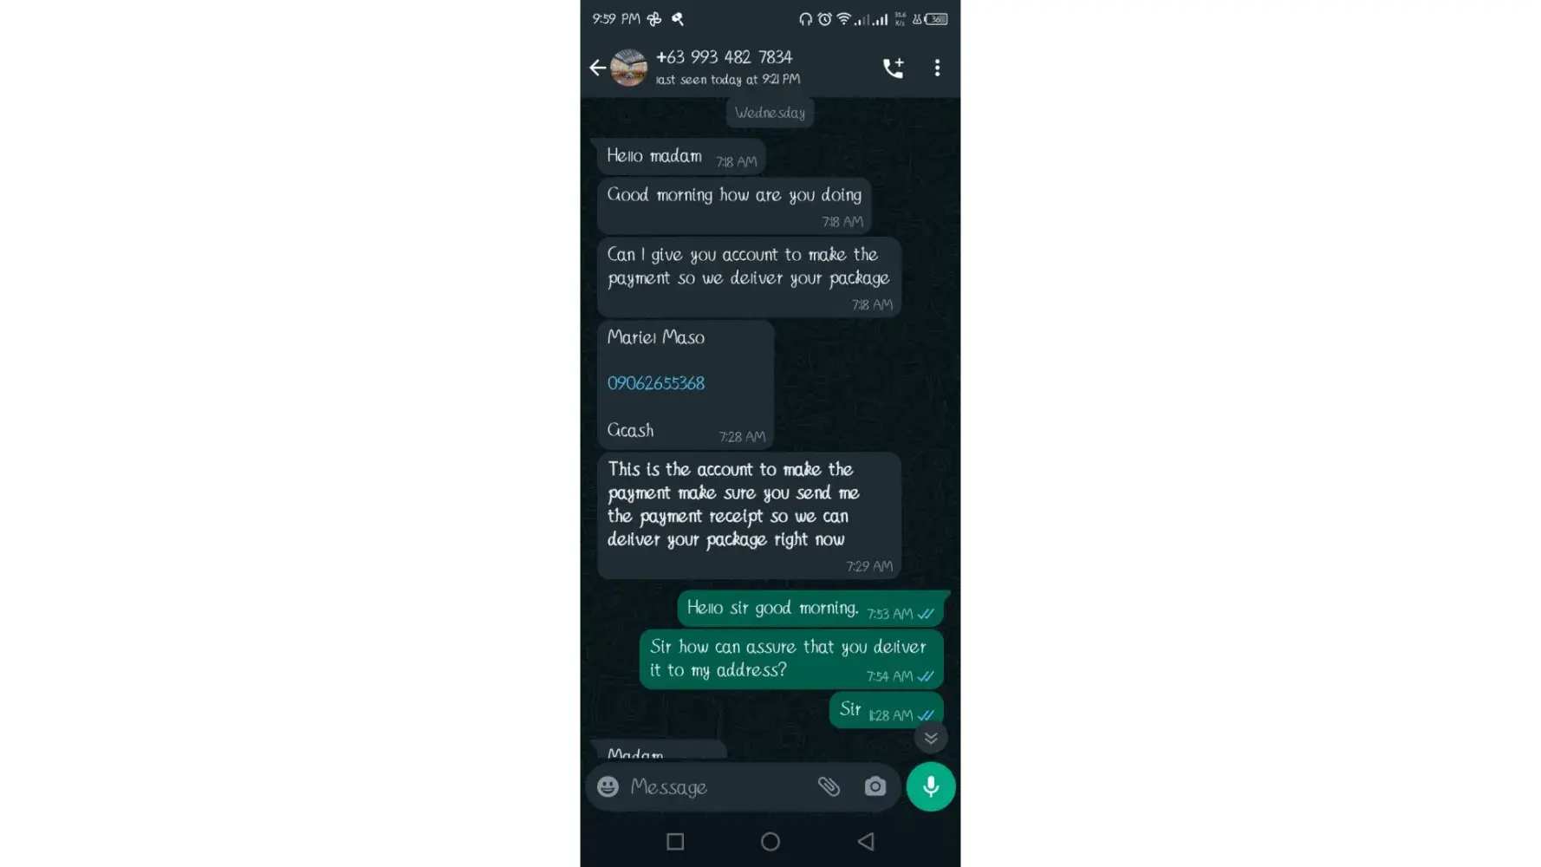Tap the green microphone voice button
This screenshot has width=1541, height=867.
(x=931, y=786)
